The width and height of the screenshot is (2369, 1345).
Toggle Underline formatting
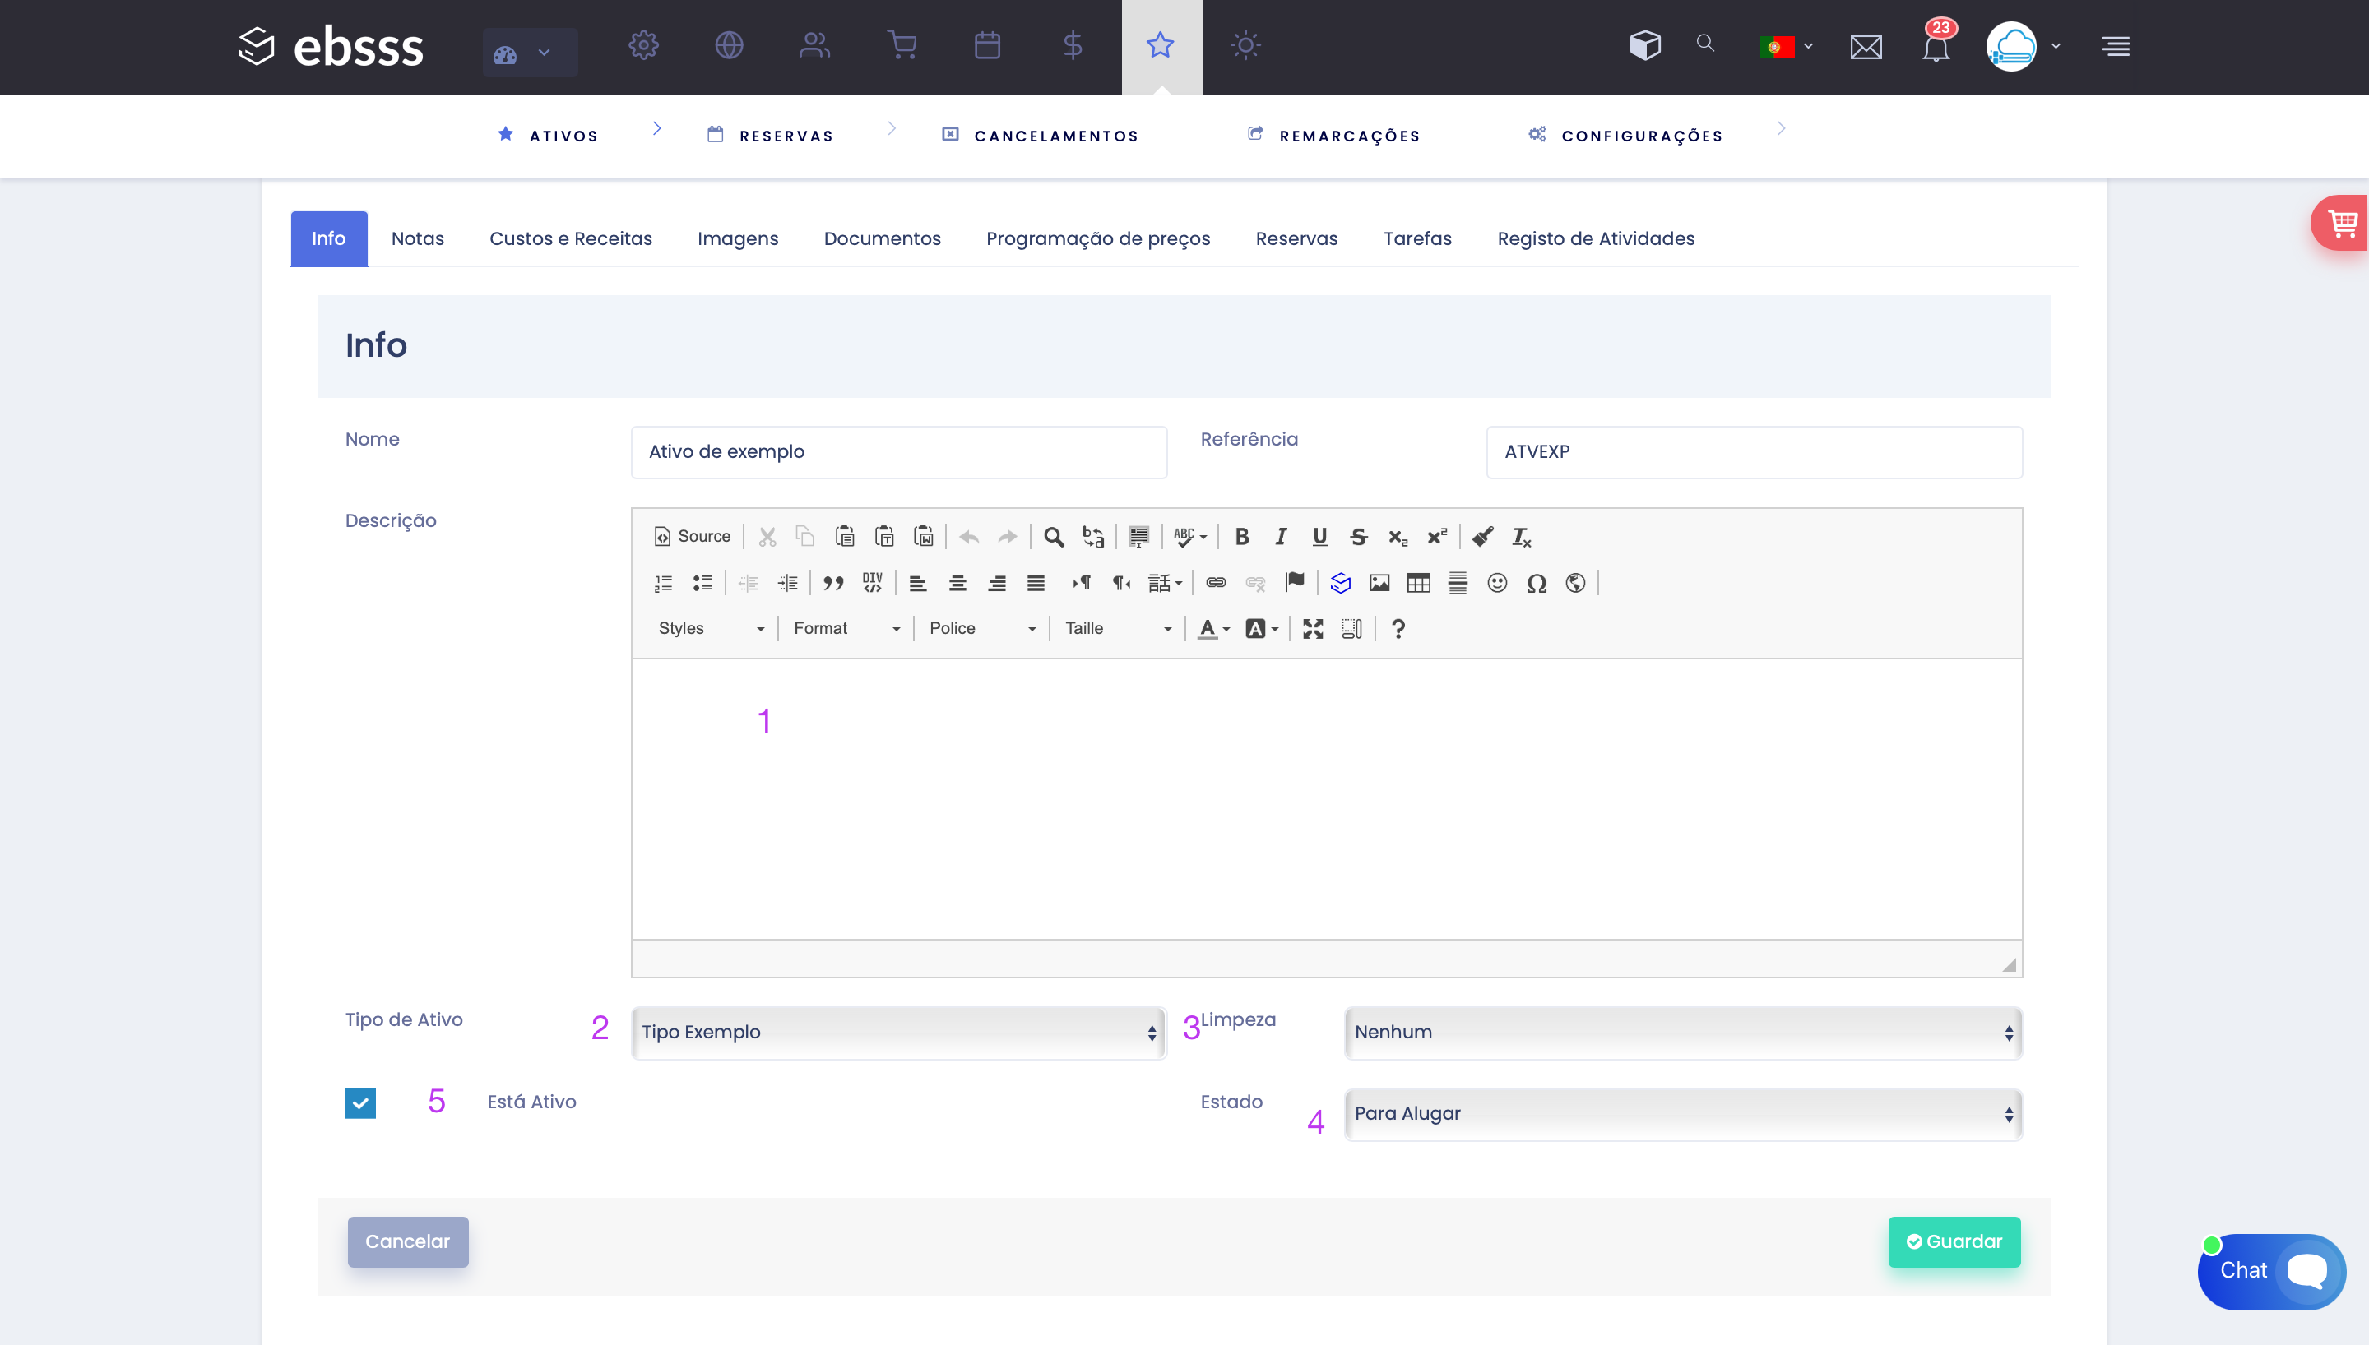pos(1319,537)
